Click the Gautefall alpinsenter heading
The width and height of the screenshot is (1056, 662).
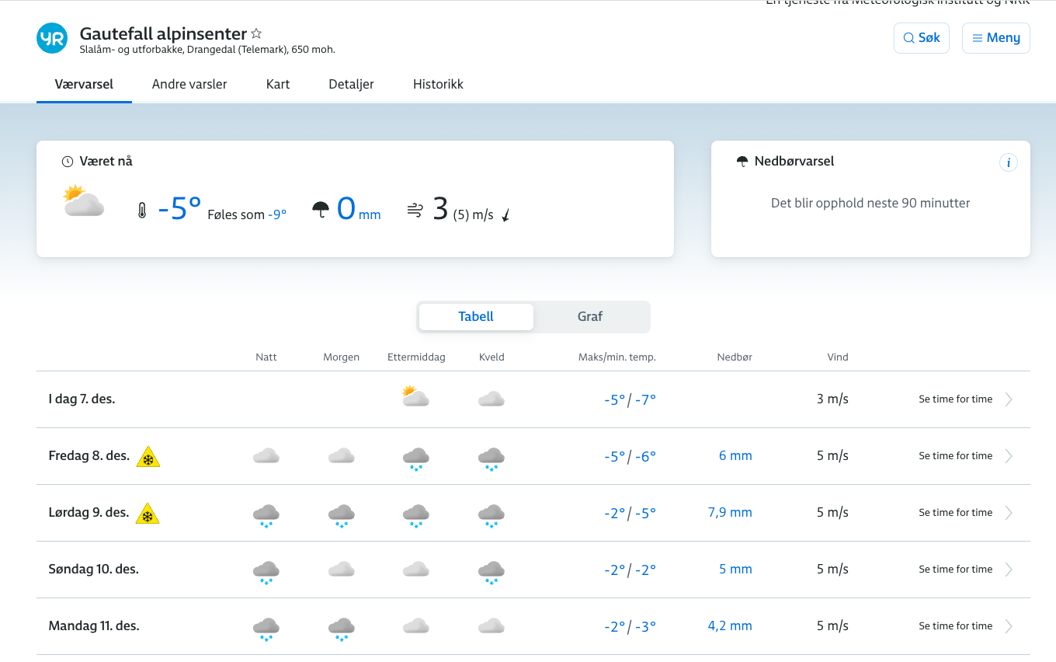click(163, 34)
